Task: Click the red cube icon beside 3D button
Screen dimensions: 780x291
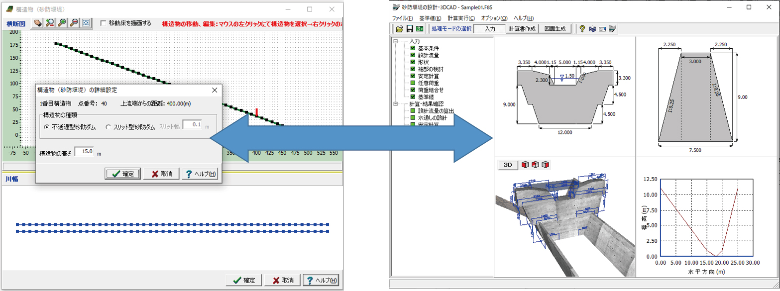Action: coord(525,164)
